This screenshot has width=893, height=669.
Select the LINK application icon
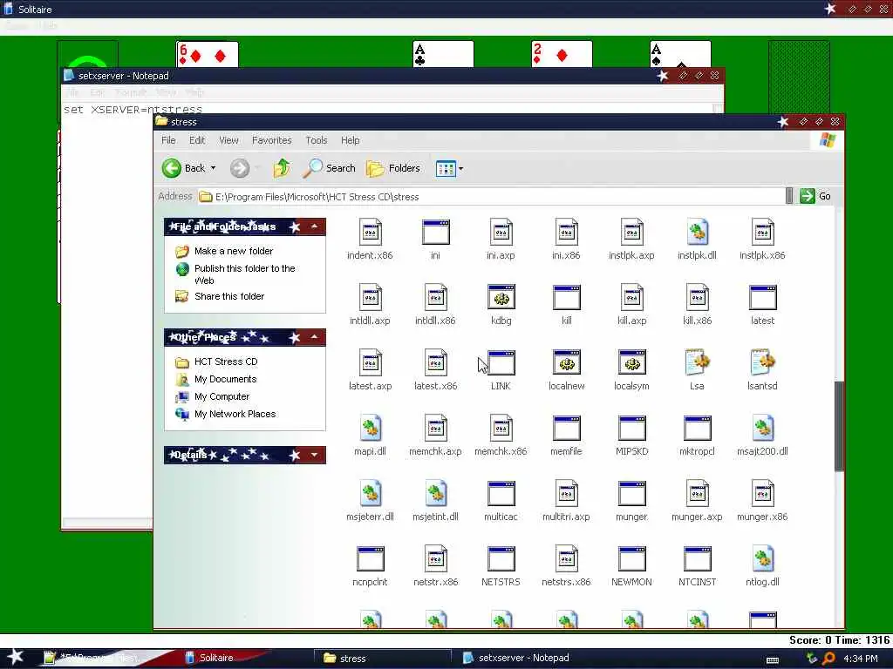pyautogui.click(x=501, y=363)
